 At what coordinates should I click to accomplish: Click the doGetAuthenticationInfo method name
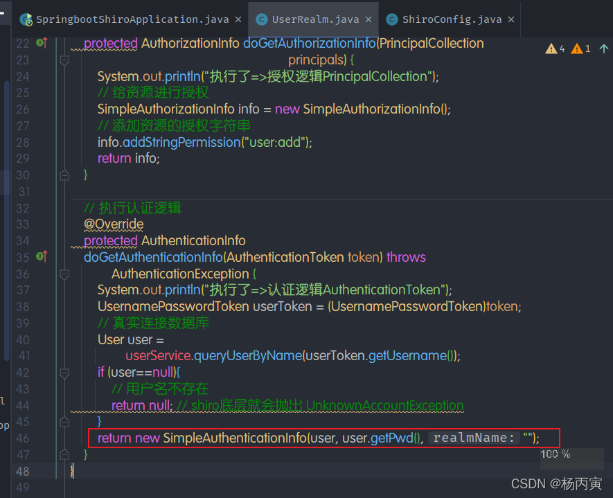coord(153,257)
